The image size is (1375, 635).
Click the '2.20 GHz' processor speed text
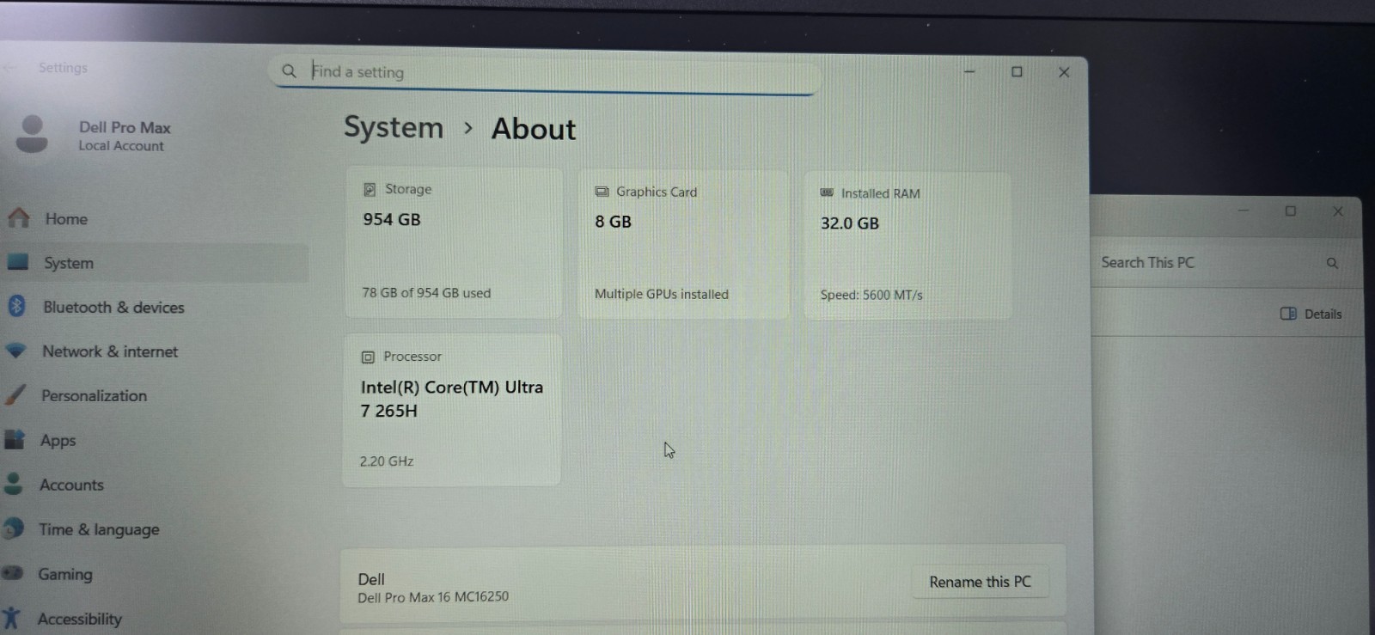[387, 461]
